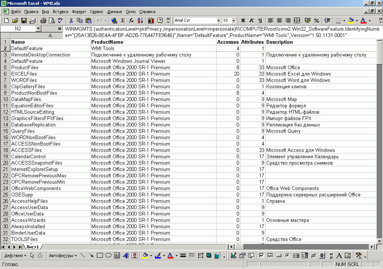Save the workbook with diskette icon
Viewport: 383px width, 269px height.
coord(24,21)
